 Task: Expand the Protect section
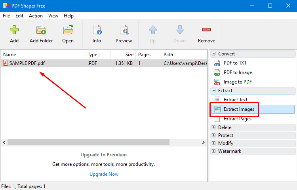pos(214,135)
